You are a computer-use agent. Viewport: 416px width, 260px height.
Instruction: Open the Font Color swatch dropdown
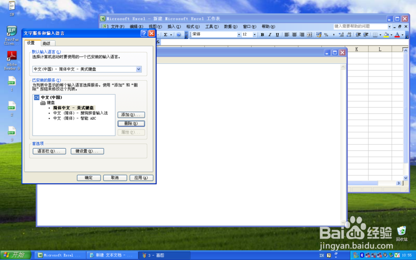tap(402, 35)
